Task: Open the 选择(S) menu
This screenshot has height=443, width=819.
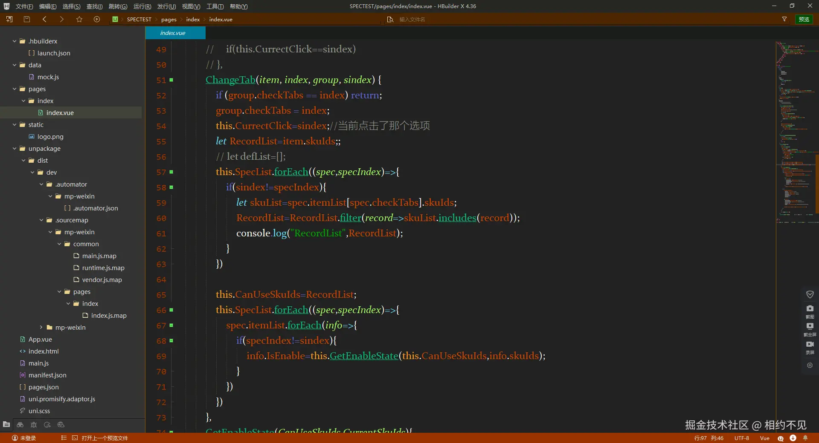Action: click(x=71, y=6)
